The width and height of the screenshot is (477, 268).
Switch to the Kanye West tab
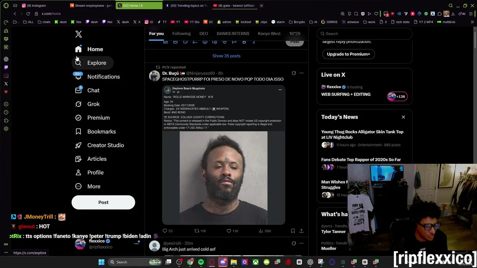pos(269,33)
